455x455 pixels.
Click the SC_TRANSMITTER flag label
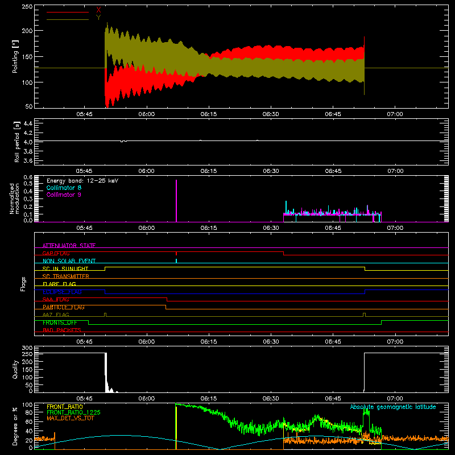(65, 276)
